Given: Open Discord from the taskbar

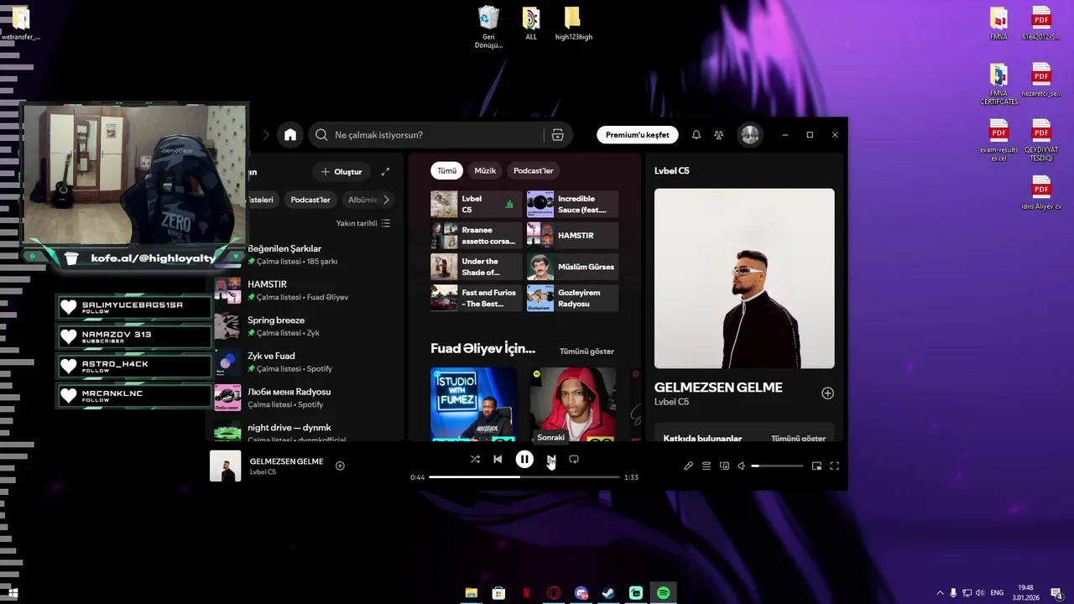Looking at the screenshot, I should 581,593.
